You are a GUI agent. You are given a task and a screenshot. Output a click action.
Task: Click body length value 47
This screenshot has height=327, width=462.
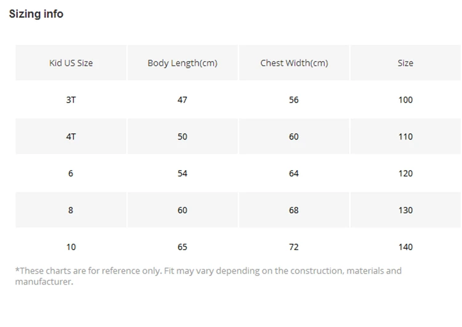(182, 100)
